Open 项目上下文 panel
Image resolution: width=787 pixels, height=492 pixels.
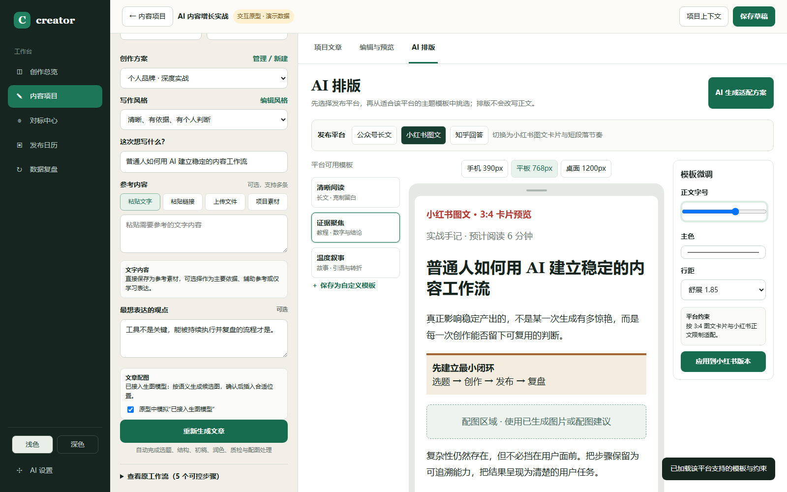(x=704, y=16)
